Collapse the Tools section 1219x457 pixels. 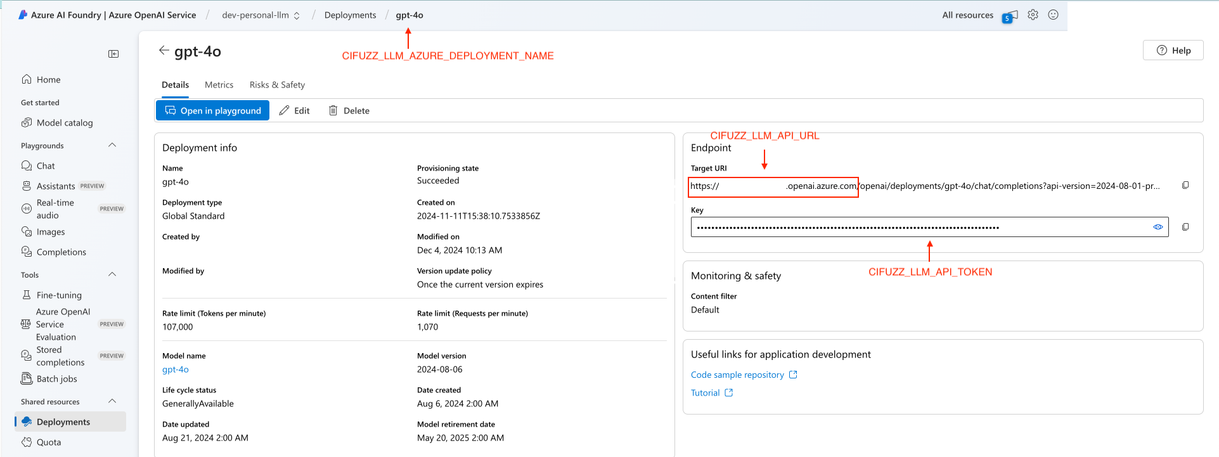112,274
